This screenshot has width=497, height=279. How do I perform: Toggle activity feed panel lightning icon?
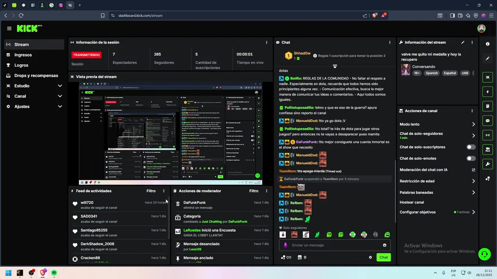(488, 92)
